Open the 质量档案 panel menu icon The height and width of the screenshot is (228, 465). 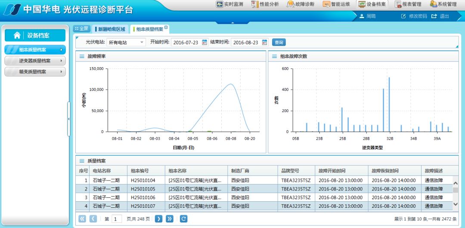click(x=81, y=161)
